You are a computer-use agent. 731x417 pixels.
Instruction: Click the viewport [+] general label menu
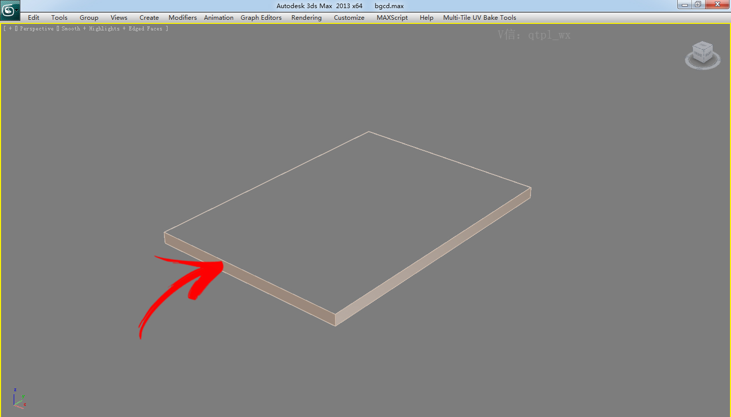click(10, 29)
